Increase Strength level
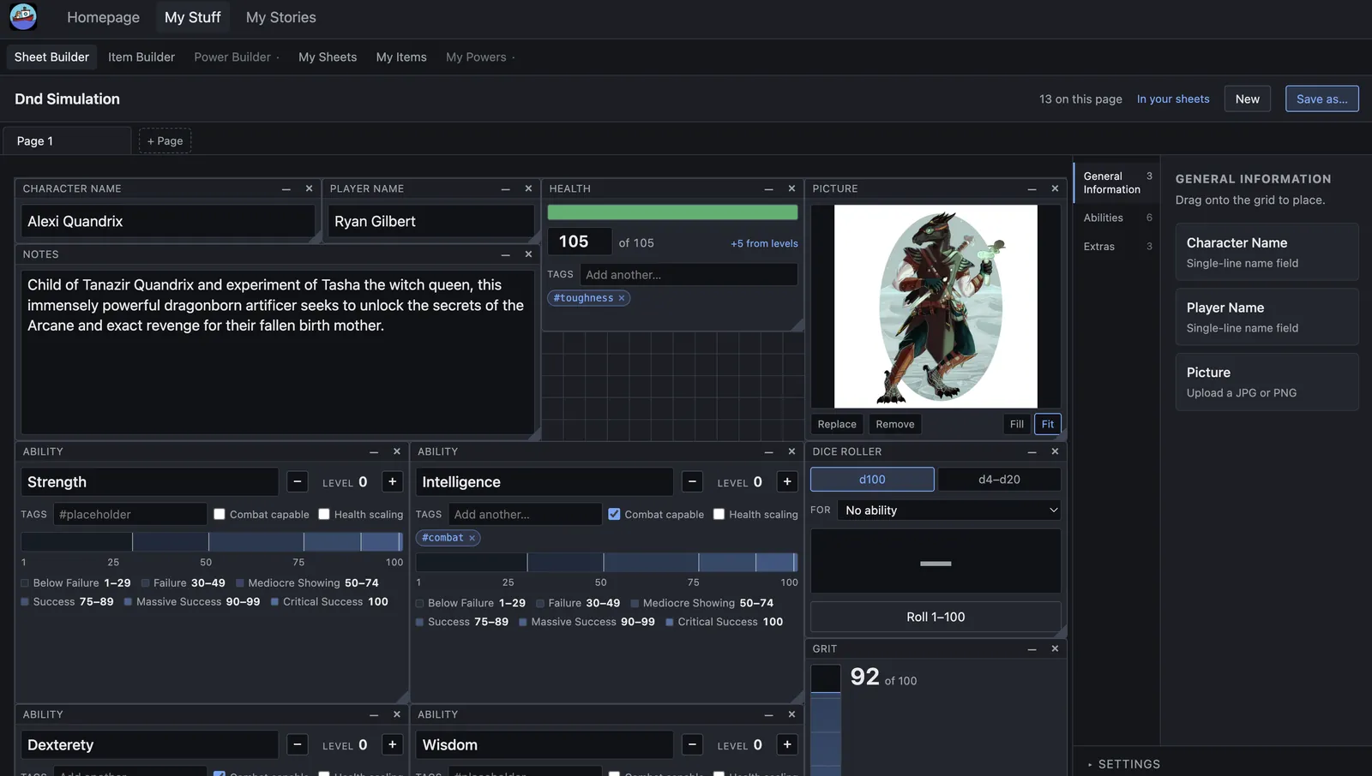1372x776 pixels. click(x=393, y=481)
